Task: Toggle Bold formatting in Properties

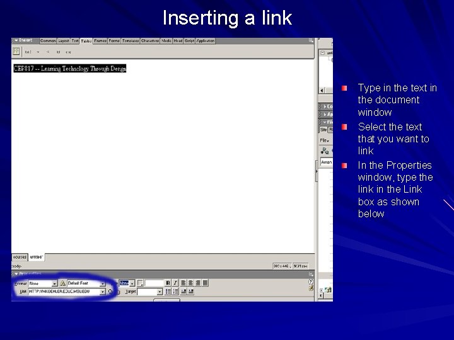Action: 168,283
